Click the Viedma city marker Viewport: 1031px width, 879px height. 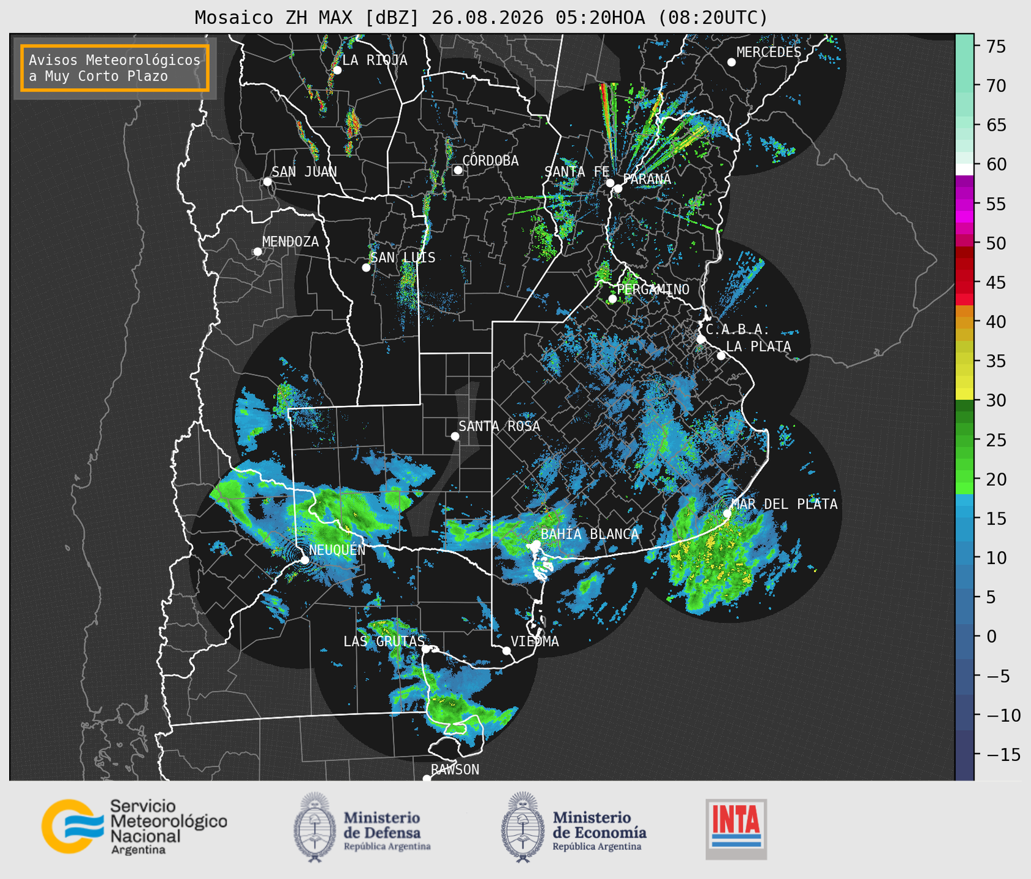[507, 650]
